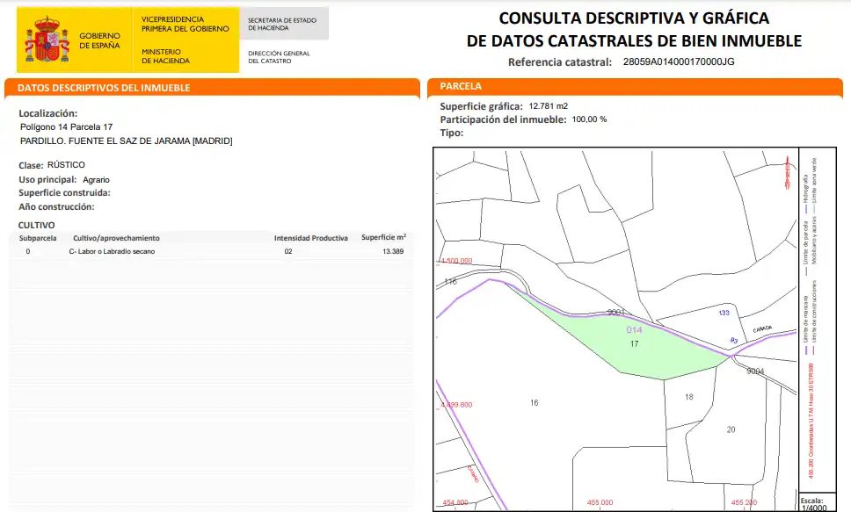The image size is (851, 512).
Task: Click blue parcel label "83" on the map
Action: [x=734, y=341]
